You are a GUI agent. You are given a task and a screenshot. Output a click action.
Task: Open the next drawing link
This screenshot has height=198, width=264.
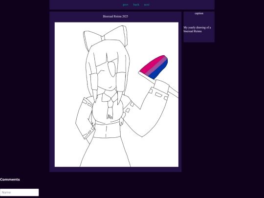point(147,5)
